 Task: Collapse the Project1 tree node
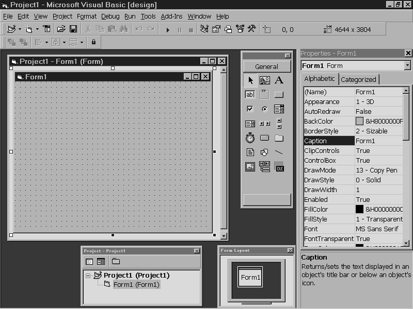coord(88,276)
